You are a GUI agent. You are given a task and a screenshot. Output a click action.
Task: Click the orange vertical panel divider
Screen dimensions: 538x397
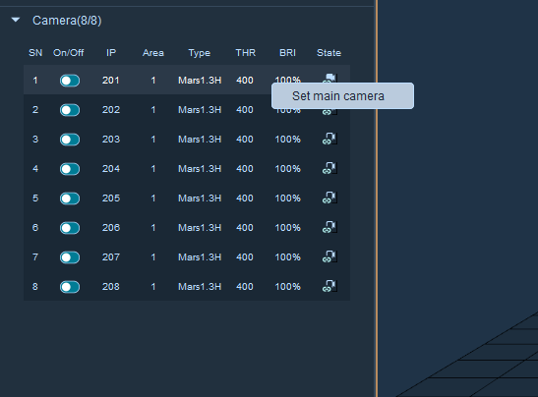tap(377, 198)
